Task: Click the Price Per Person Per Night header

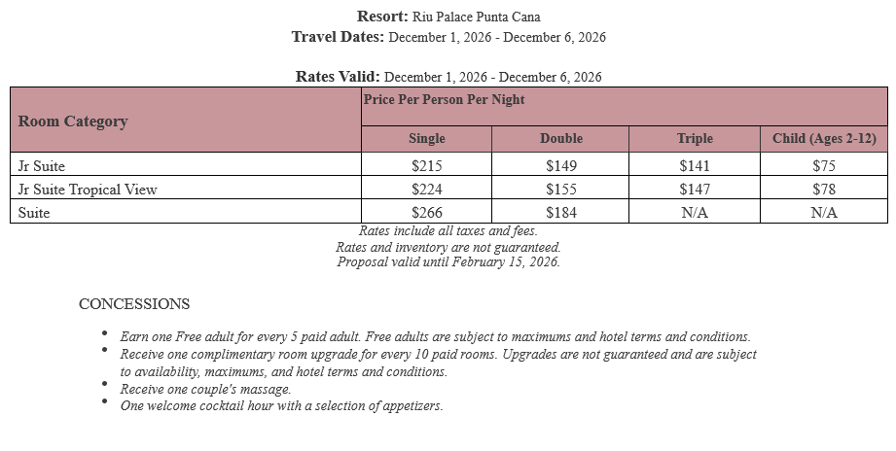Action: pos(444,99)
